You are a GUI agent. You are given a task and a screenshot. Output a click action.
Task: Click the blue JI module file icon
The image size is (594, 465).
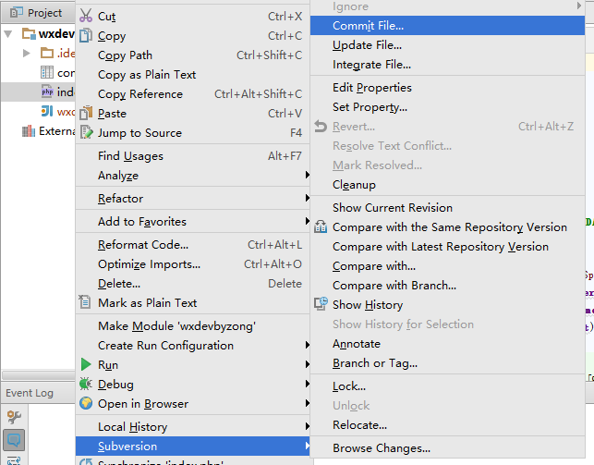[47, 111]
